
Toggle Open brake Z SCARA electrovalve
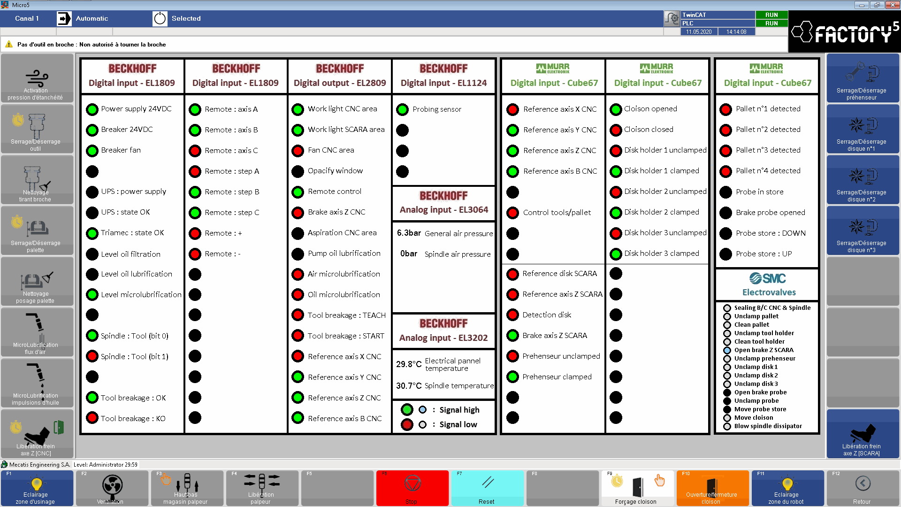727,350
